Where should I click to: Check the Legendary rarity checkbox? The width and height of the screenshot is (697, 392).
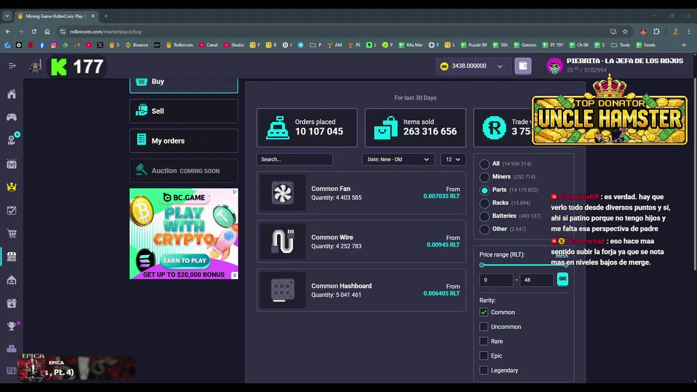[484, 370]
